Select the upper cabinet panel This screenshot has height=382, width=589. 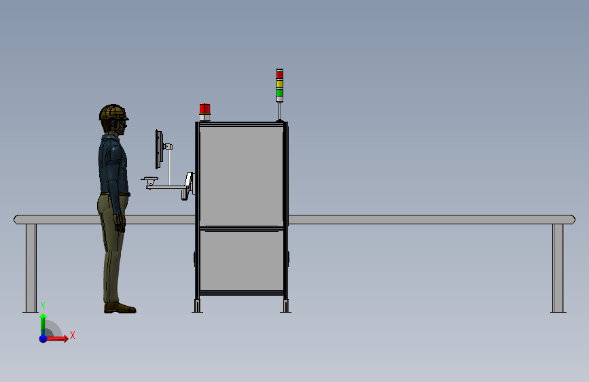click(x=241, y=175)
